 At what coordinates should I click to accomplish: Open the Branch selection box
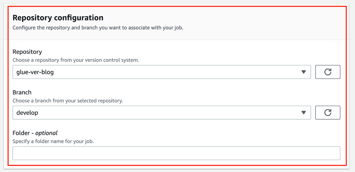pyautogui.click(x=161, y=113)
